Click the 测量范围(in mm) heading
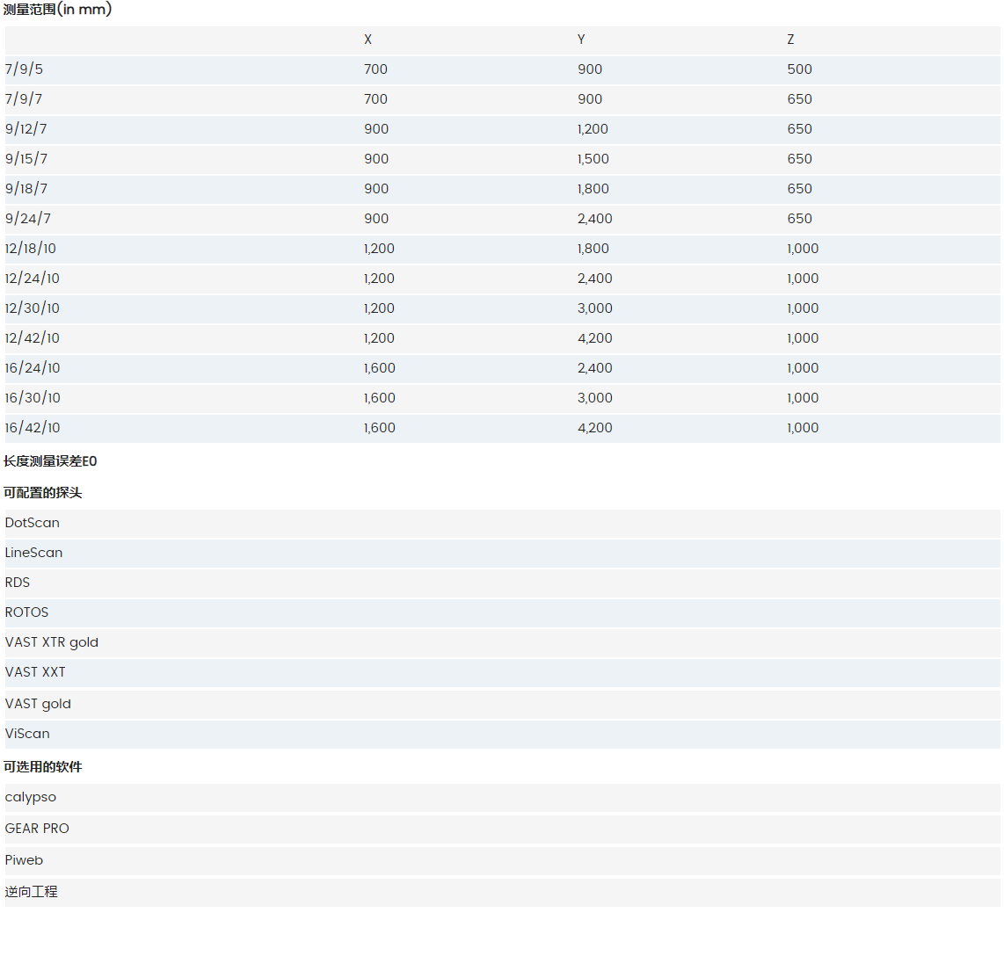1004x978 pixels. pyautogui.click(x=57, y=10)
